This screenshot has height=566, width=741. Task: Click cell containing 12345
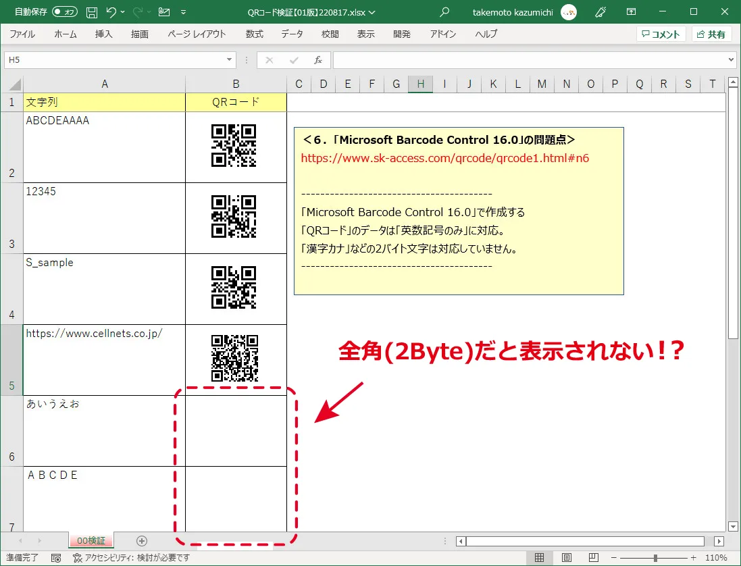coord(105,218)
